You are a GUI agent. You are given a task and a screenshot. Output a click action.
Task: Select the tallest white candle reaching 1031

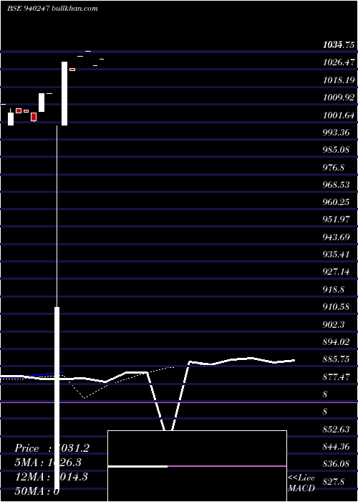64,93
